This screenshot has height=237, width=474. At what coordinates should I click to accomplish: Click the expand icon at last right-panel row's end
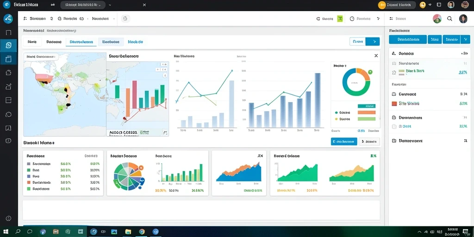click(x=465, y=141)
